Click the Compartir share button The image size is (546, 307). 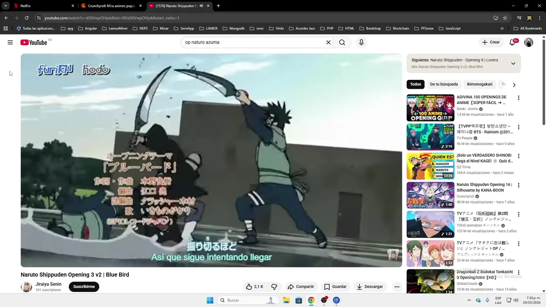(x=301, y=287)
